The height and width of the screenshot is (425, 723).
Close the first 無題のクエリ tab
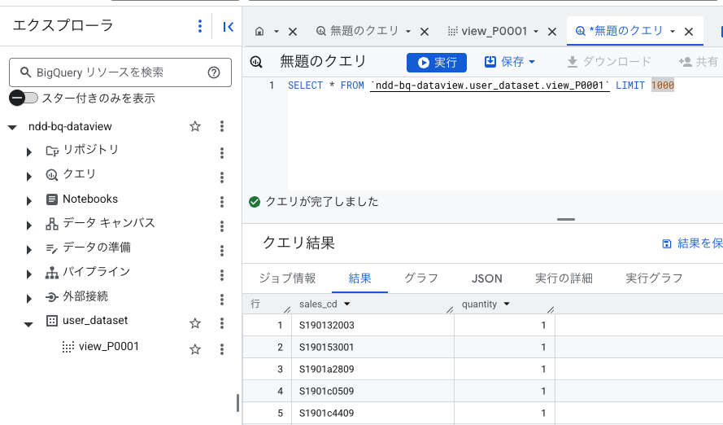425,32
